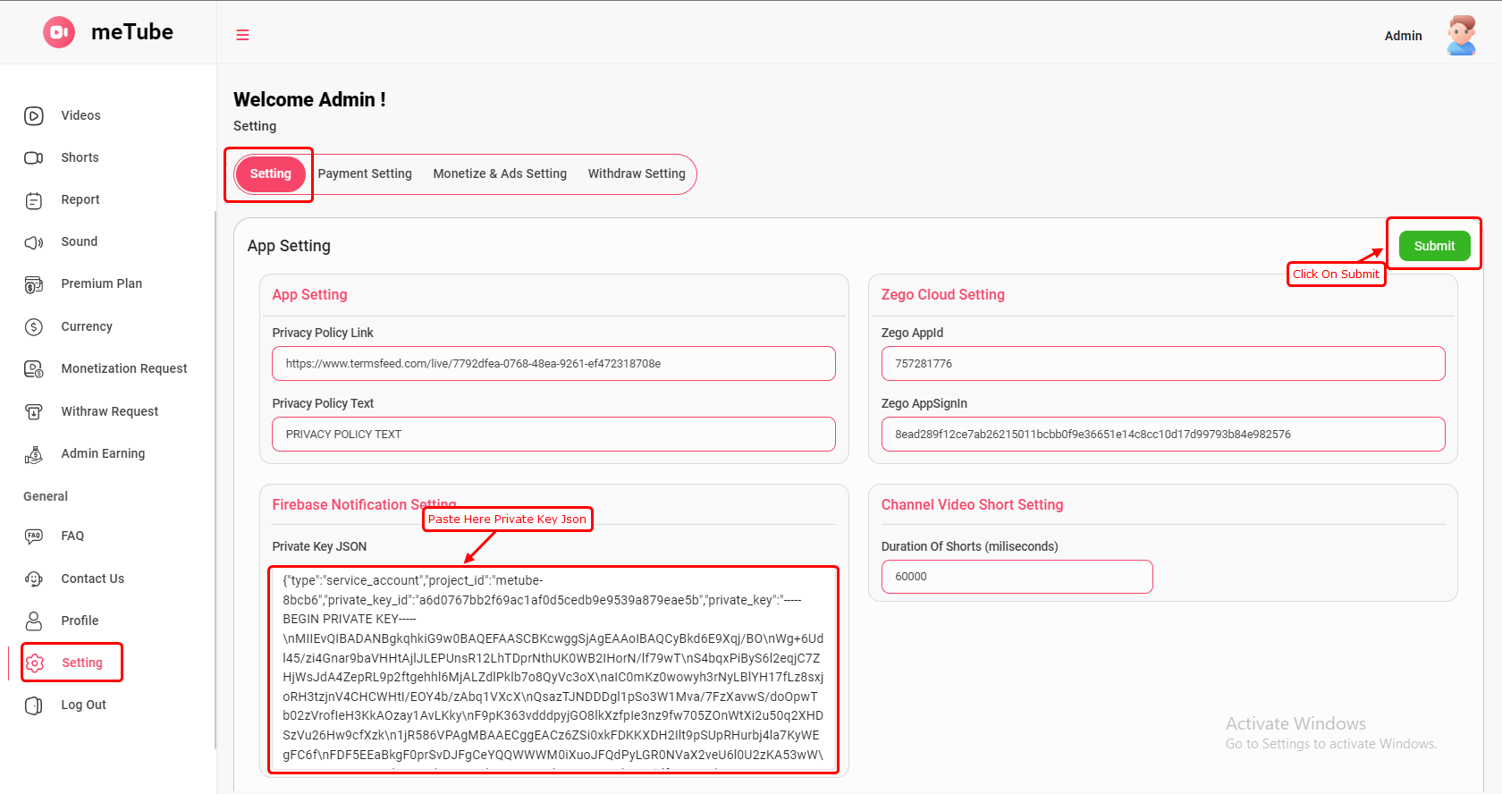Click the Videos icon in sidebar

click(x=34, y=115)
